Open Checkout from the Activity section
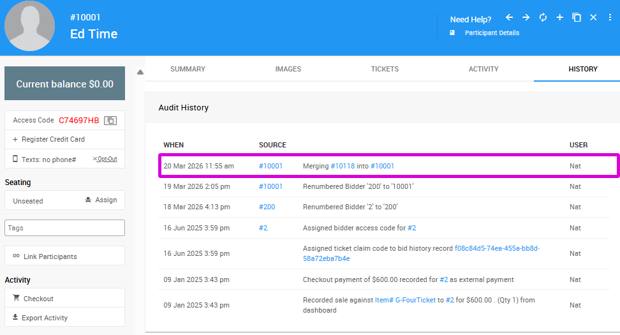The width and height of the screenshot is (620, 335). pyautogui.click(x=38, y=299)
